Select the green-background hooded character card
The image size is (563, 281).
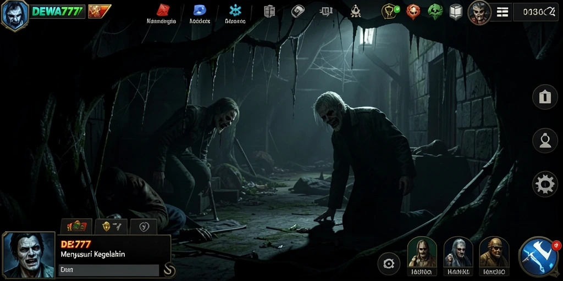pos(422,256)
